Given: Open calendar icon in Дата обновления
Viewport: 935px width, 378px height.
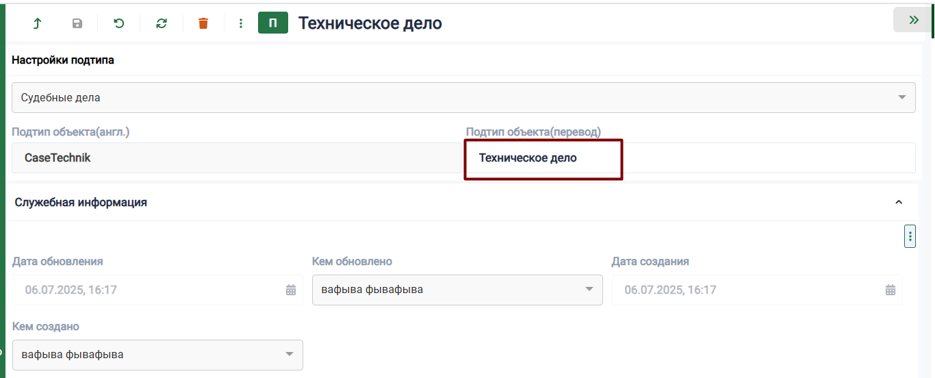Looking at the screenshot, I should point(291,290).
